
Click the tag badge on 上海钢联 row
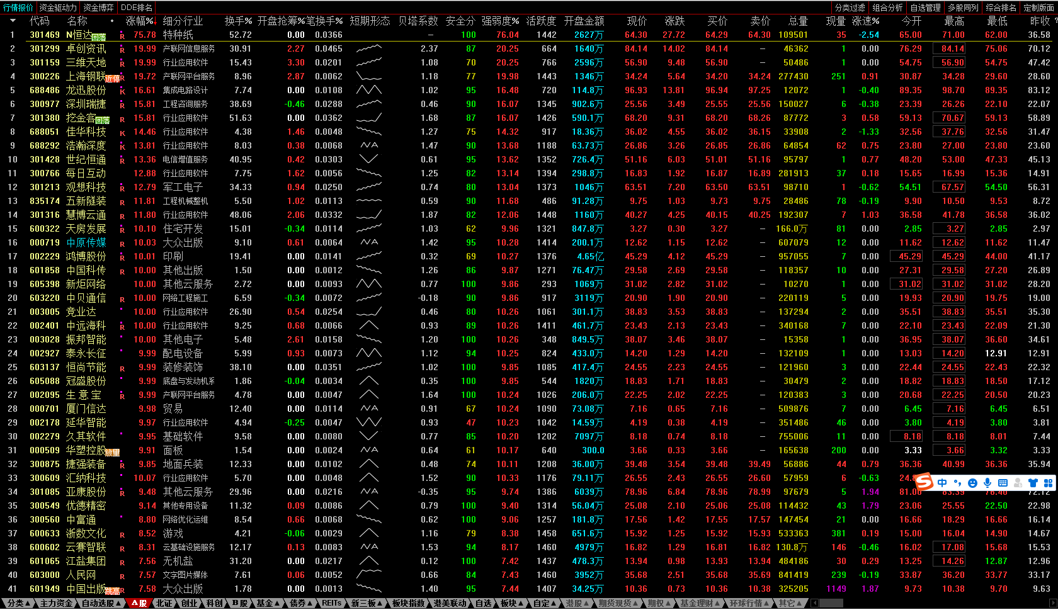coord(112,79)
